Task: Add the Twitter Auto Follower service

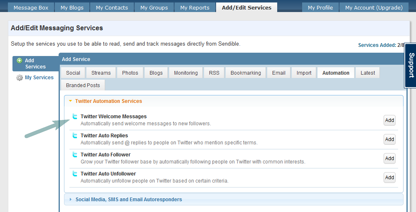Action: click(389, 158)
